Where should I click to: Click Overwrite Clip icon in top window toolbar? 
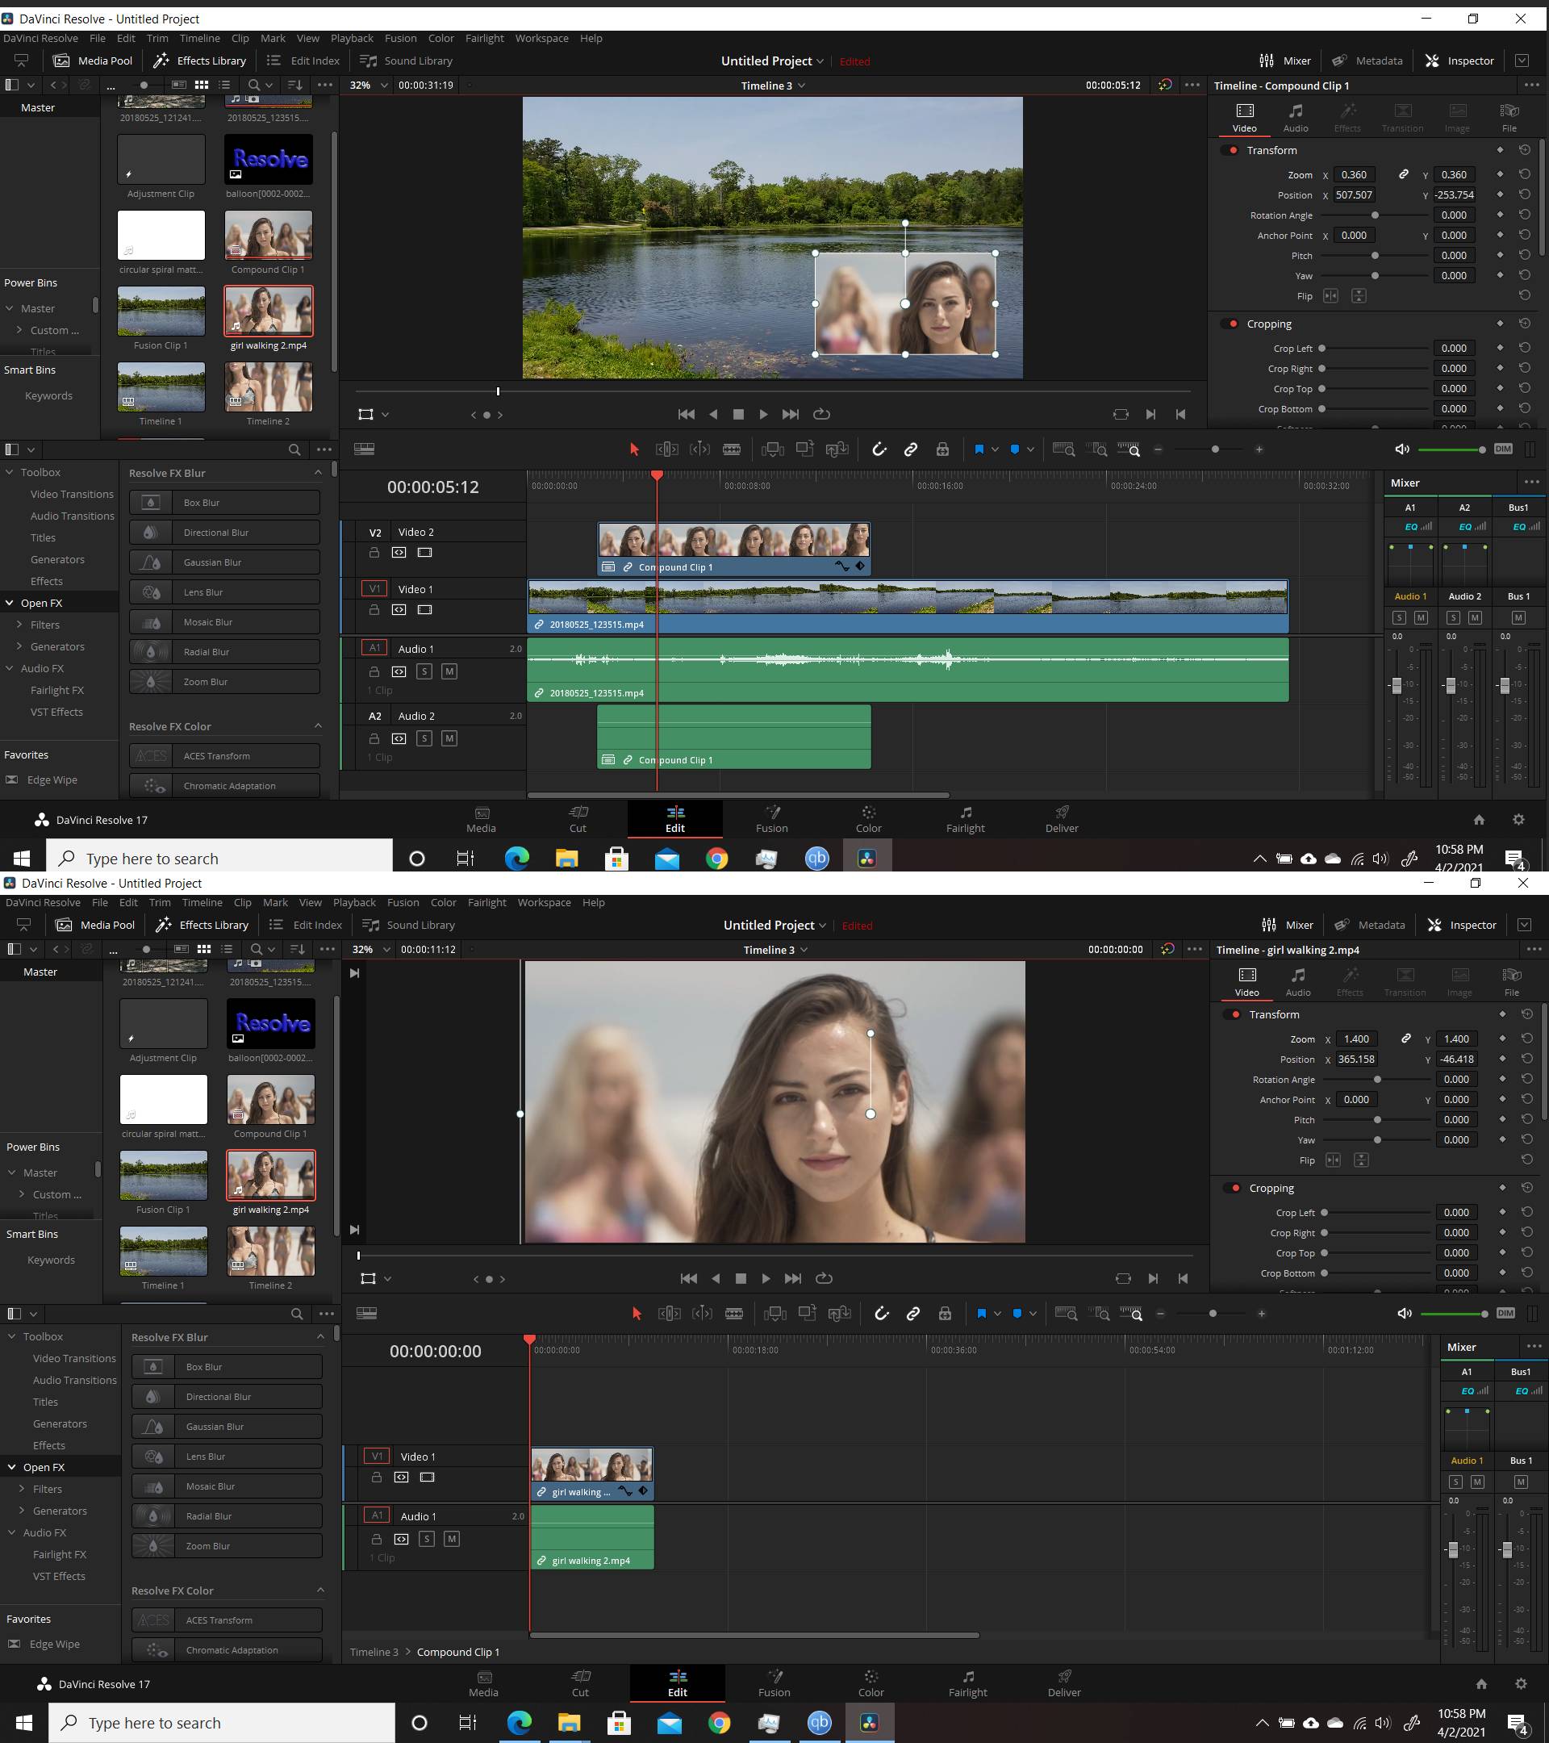(x=805, y=449)
